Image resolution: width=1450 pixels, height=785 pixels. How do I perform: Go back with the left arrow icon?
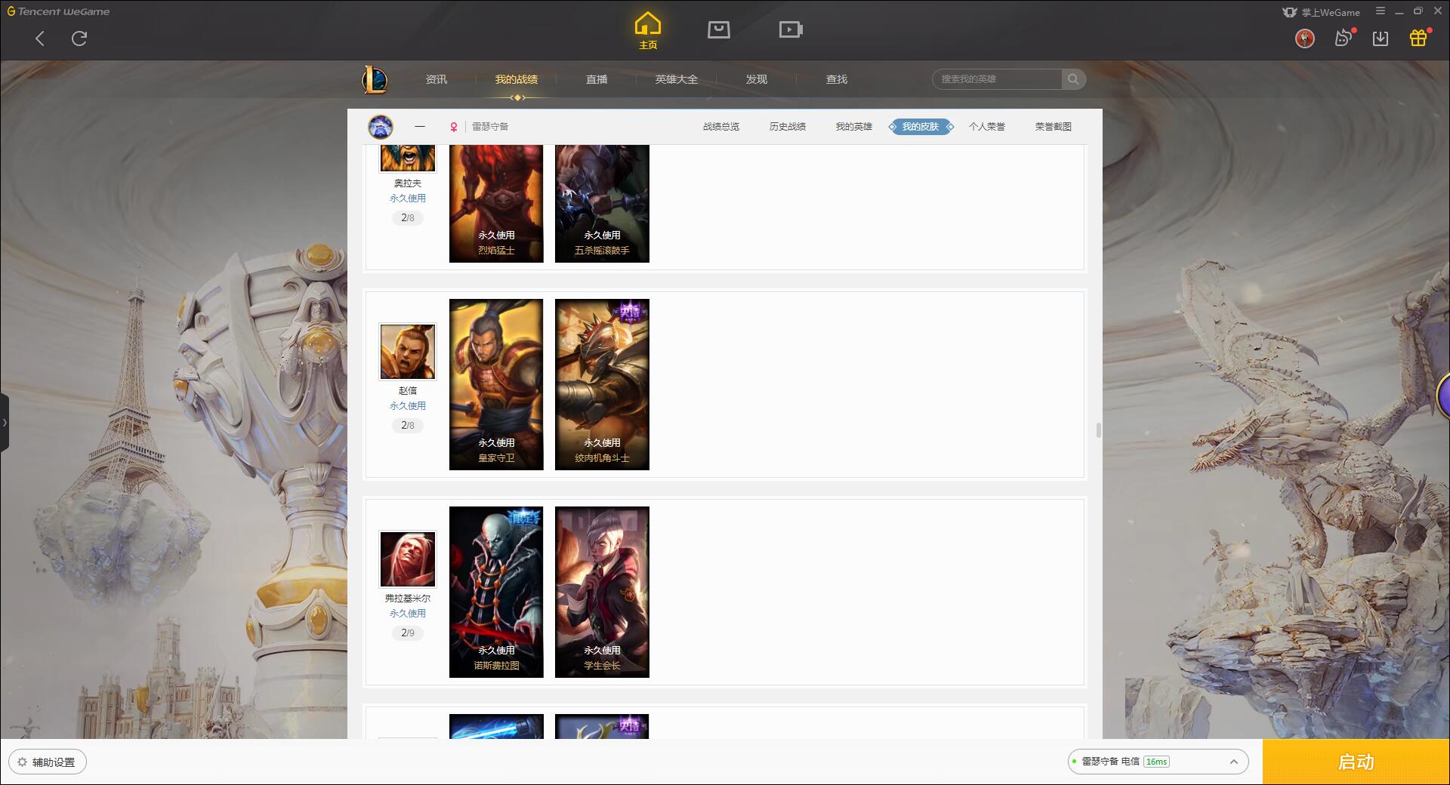click(x=40, y=38)
